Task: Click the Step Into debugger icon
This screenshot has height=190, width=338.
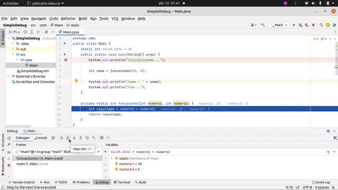Action: pyautogui.click(x=68, y=138)
